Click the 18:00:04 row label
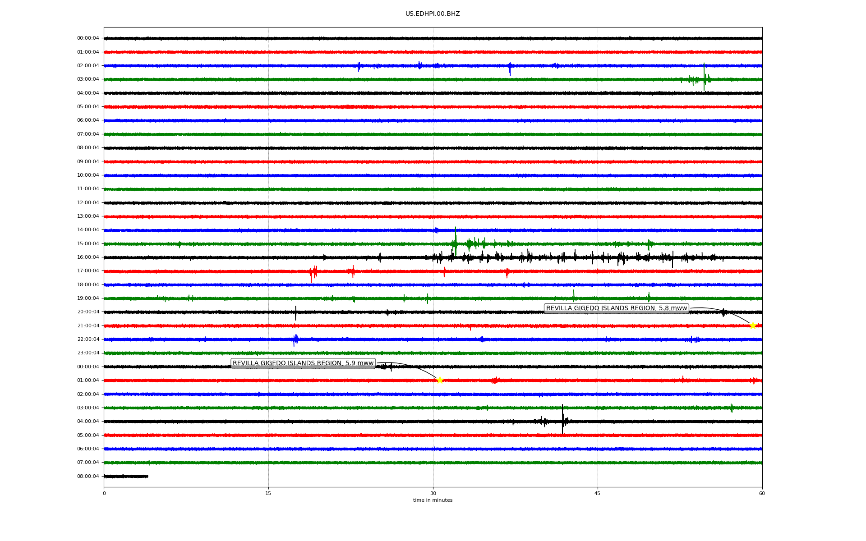 [x=88, y=285]
